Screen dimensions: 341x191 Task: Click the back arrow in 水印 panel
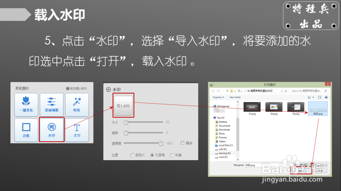(x=108, y=89)
